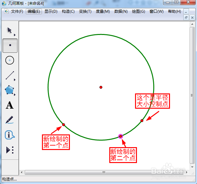This screenshot has width=197, height=184.
Task: Select the Point tool
Action: [10, 45]
